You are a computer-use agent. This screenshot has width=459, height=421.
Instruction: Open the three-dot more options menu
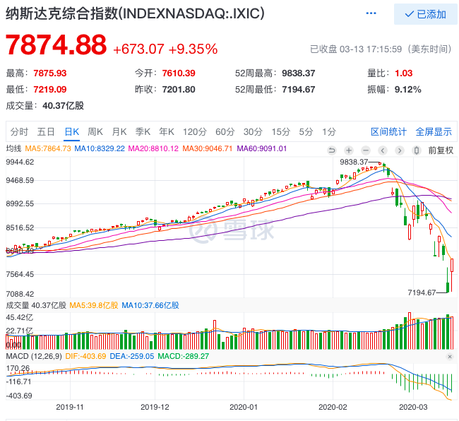[x=371, y=13]
